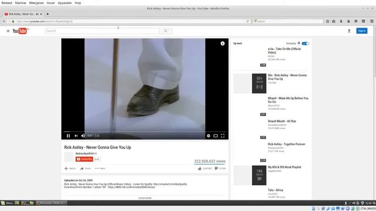Open the Pocket shield icon
Viewport: 376px width, 211px height.
364,21
